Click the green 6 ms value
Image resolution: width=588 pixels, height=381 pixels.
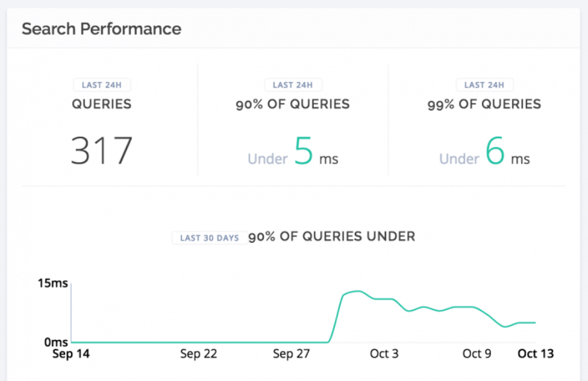[x=495, y=150]
